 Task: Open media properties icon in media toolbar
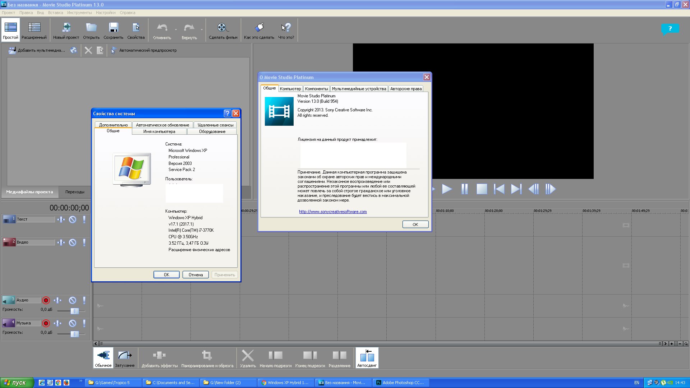[100, 50]
